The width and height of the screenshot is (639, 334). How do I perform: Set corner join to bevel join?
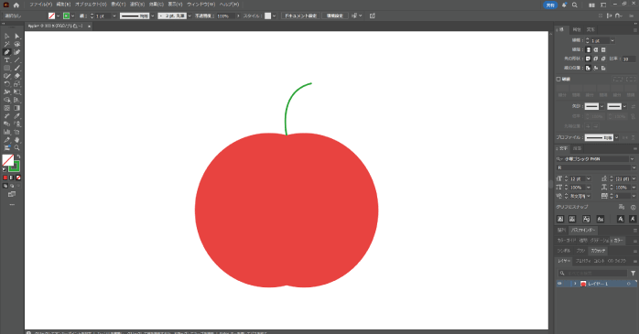tap(603, 59)
